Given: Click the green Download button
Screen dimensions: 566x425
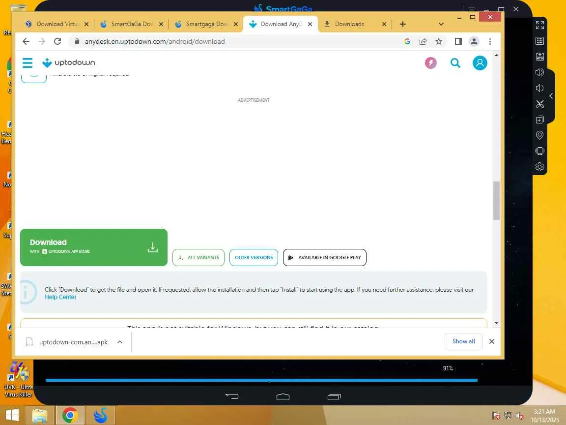Looking at the screenshot, I should [94, 247].
